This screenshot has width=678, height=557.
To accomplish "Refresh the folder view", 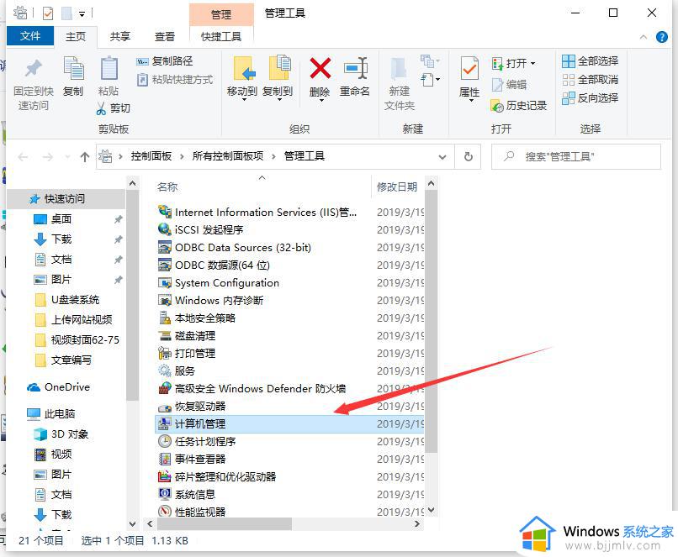I will [469, 157].
